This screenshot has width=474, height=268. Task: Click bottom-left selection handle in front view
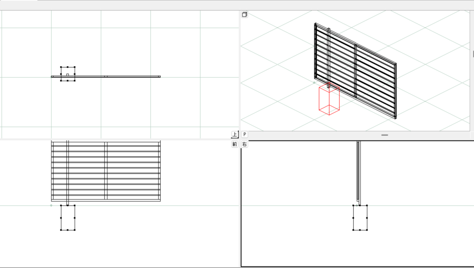click(61, 230)
